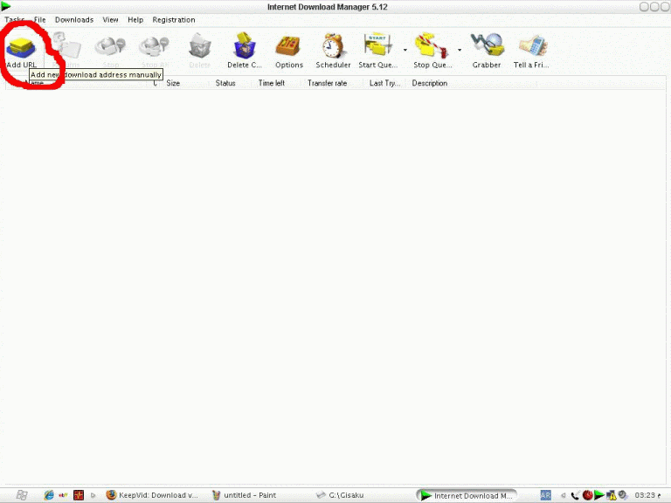This screenshot has height=503, width=671.
Task: Open the Options toolbox icon
Action: [x=289, y=46]
